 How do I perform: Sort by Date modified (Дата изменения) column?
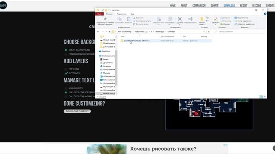pyautogui.click(x=167, y=37)
